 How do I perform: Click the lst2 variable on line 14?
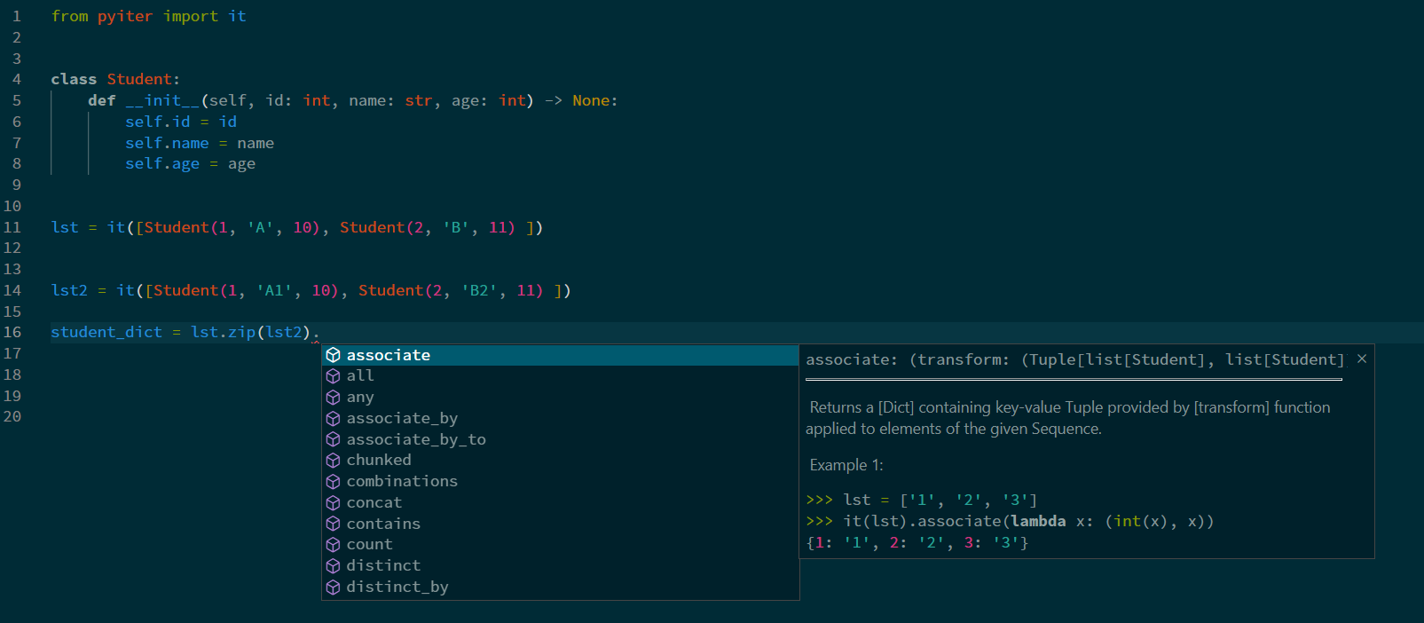coord(69,291)
